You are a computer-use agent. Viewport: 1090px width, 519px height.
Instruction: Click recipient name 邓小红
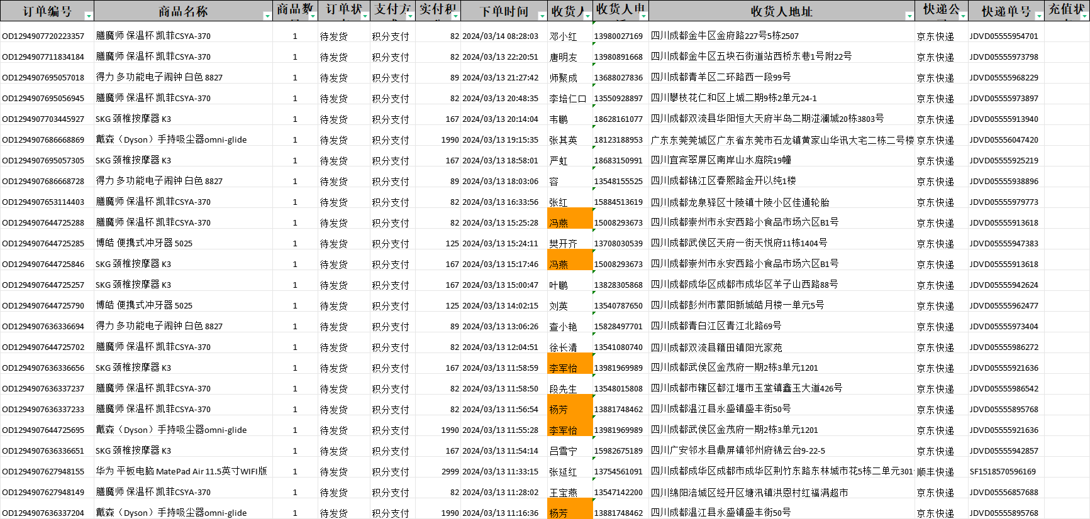tap(563, 36)
